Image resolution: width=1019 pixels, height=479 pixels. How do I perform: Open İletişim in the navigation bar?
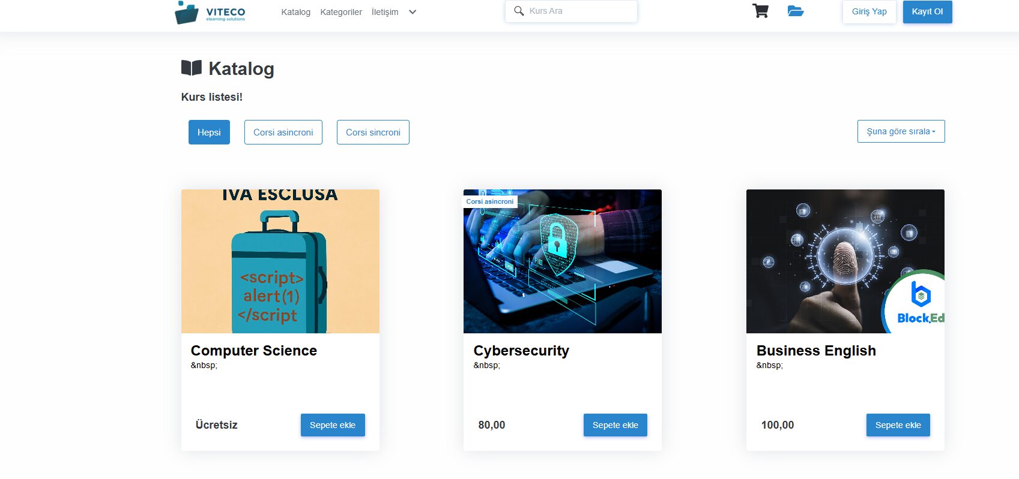(385, 12)
